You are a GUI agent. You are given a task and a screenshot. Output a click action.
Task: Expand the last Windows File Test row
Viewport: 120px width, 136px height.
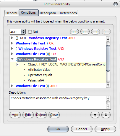click(x=12, y=86)
